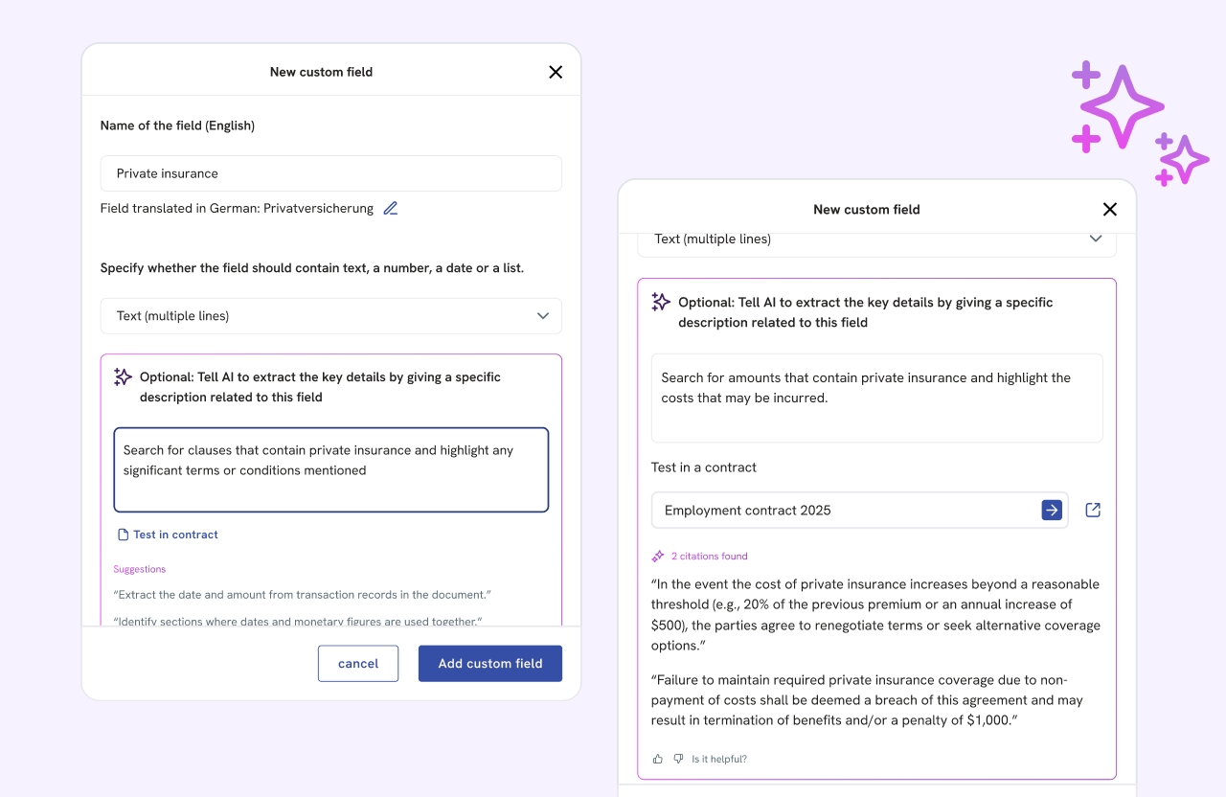Click AI sparkle icon in left dialog

pyautogui.click(x=123, y=377)
